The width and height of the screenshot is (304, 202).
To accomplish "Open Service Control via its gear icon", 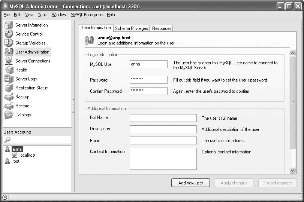I will (9, 34).
